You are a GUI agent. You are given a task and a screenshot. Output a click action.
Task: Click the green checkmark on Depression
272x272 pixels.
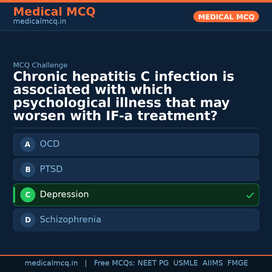(x=250, y=195)
